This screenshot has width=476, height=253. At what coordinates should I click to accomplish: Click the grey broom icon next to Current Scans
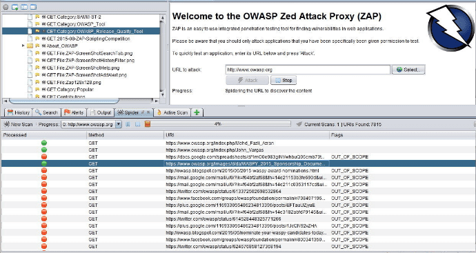point(299,124)
